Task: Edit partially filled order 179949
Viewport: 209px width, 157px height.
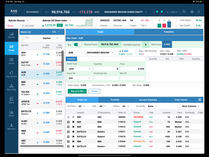Action: click(68, 141)
